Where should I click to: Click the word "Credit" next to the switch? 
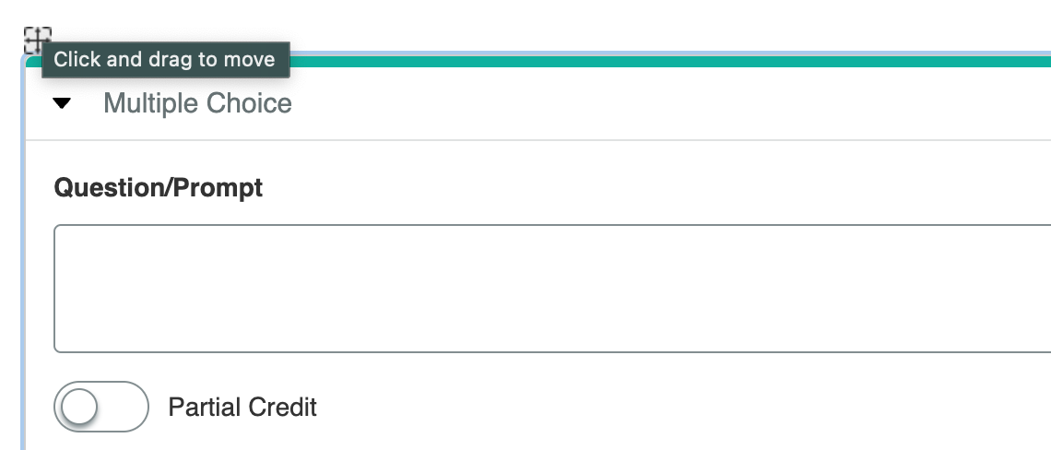(280, 407)
